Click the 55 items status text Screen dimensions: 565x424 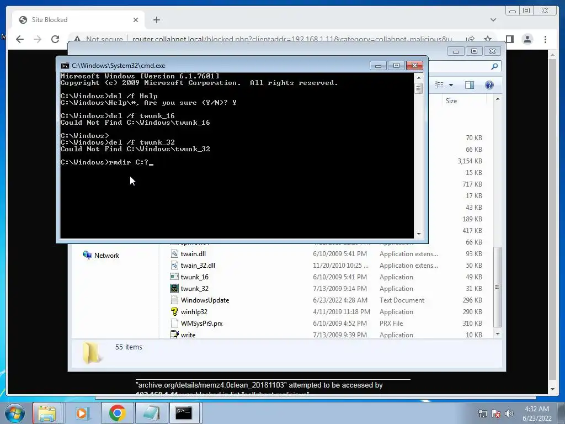tap(129, 347)
